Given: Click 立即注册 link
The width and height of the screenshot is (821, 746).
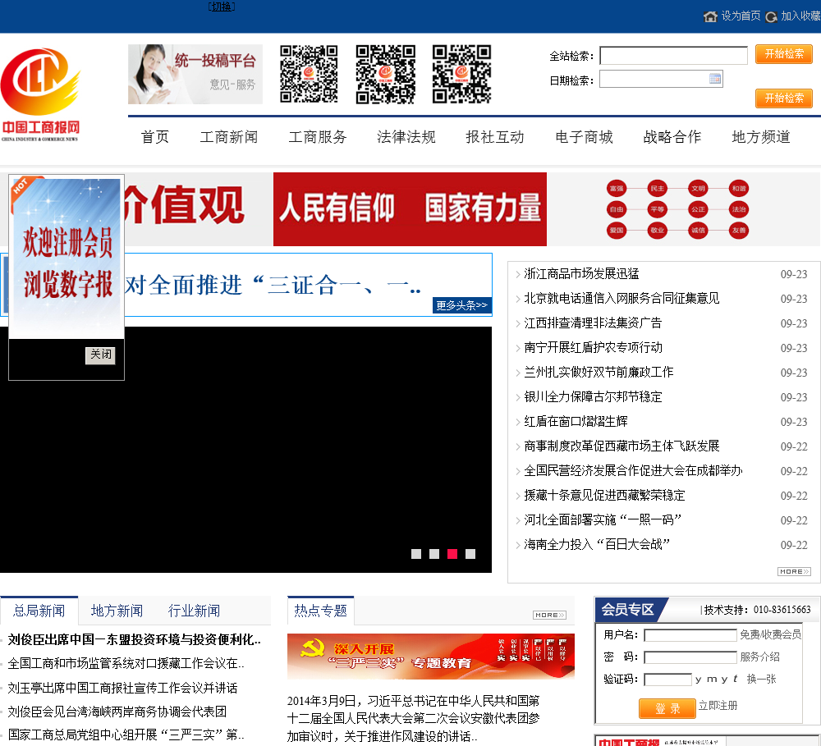Looking at the screenshot, I should [718, 706].
